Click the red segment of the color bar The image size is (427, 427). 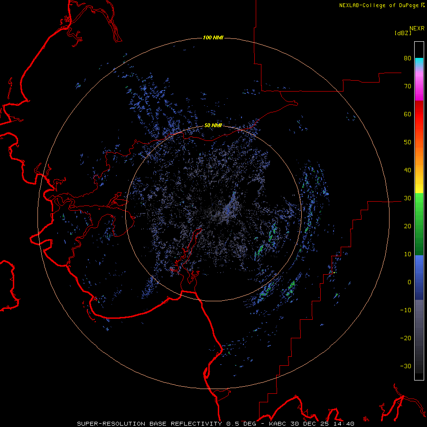419,114
